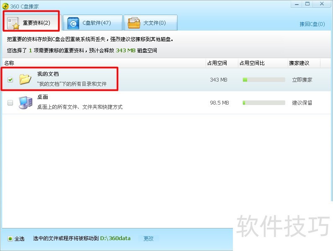The height and width of the screenshot is (251, 333).
Task: Open the 大文件(0) tab
Action: 151,23
